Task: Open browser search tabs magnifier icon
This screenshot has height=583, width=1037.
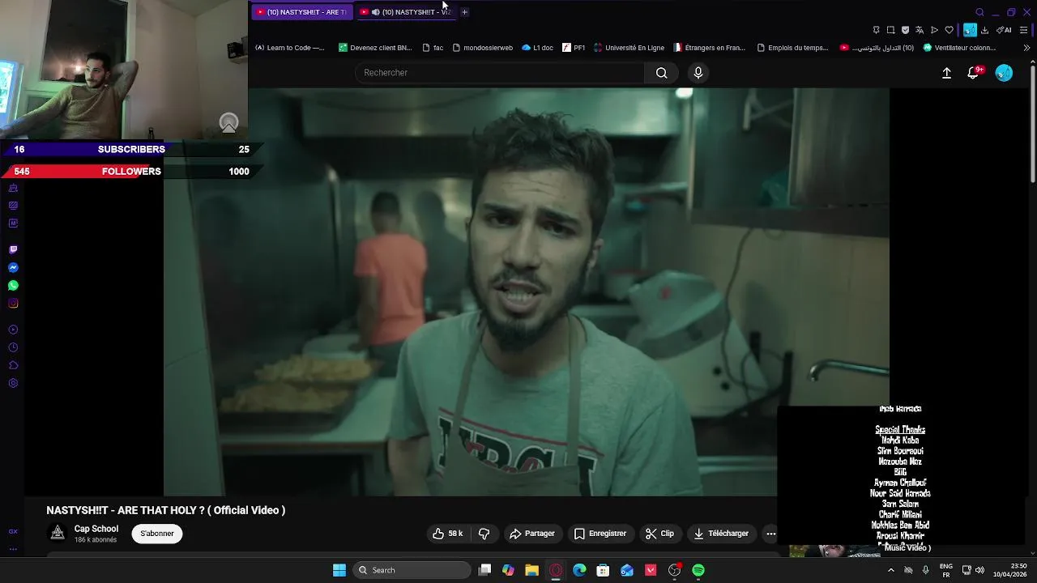Action: tap(979, 12)
